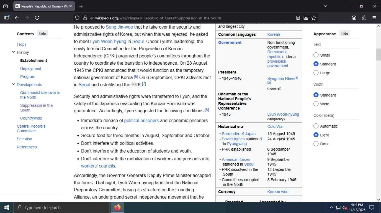Collapse the Developments section in Contents
381x213 pixels.
pyautogui.click(x=13, y=84)
